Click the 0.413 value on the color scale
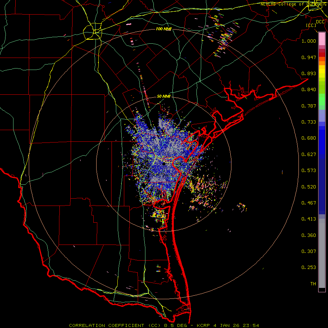The height and width of the screenshot is (328, 328). coord(309,219)
